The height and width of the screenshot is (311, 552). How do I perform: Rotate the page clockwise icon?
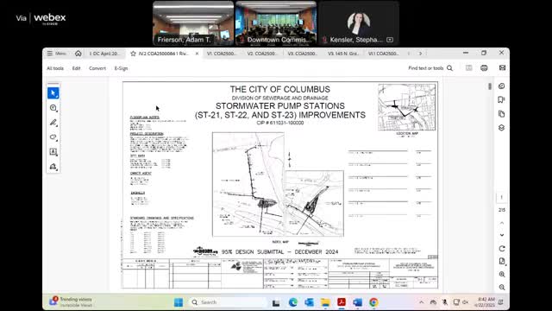click(502, 249)
